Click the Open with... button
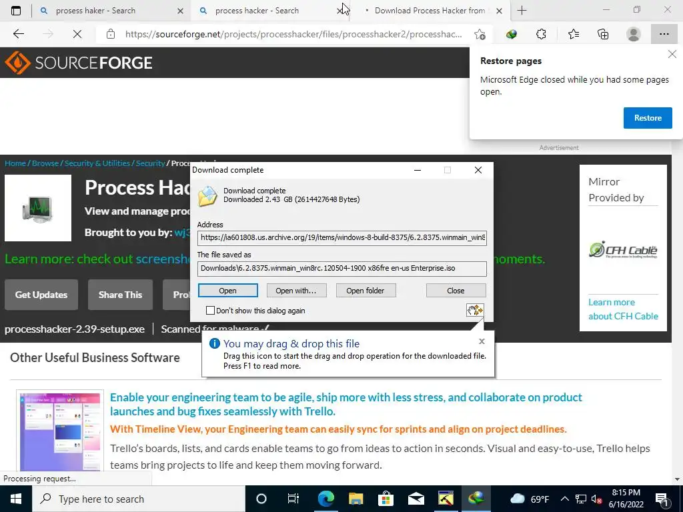This screenshot has width=683, height=512. coord(296,291)
